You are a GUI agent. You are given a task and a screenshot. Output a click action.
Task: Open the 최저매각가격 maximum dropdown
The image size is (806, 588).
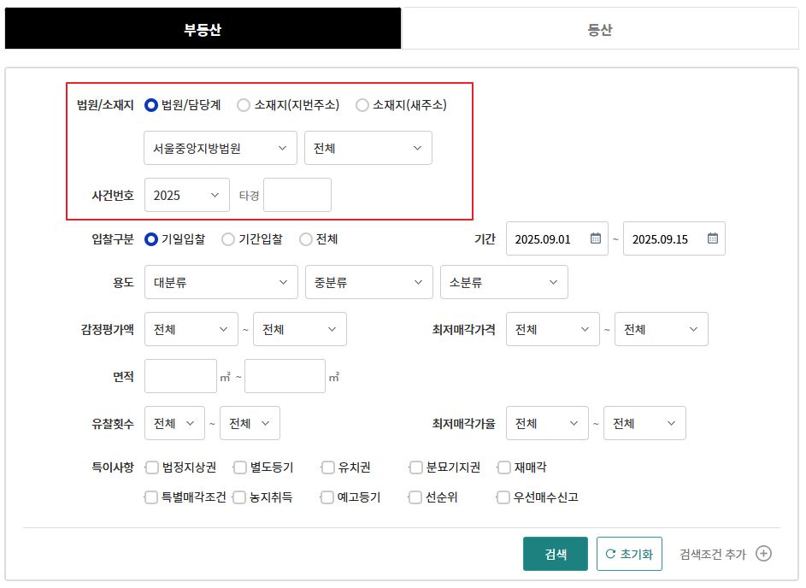[661, 329]
